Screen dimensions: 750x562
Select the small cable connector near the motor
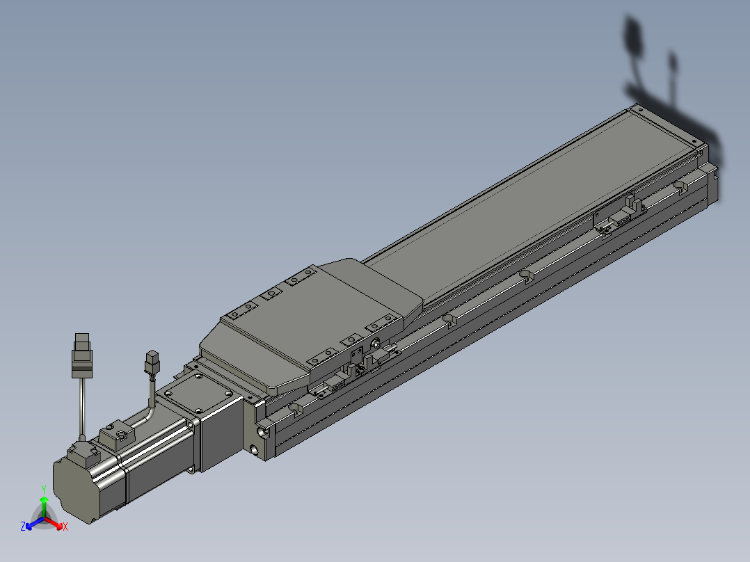[x=152, y=362]
